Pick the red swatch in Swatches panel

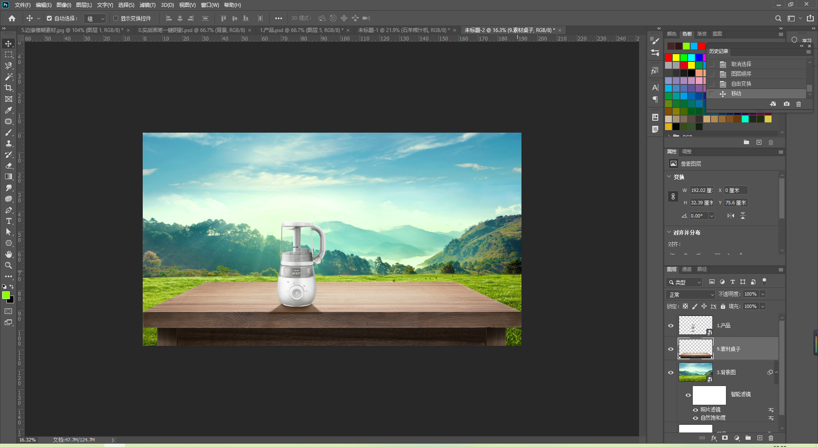click(x=669, y=58)
